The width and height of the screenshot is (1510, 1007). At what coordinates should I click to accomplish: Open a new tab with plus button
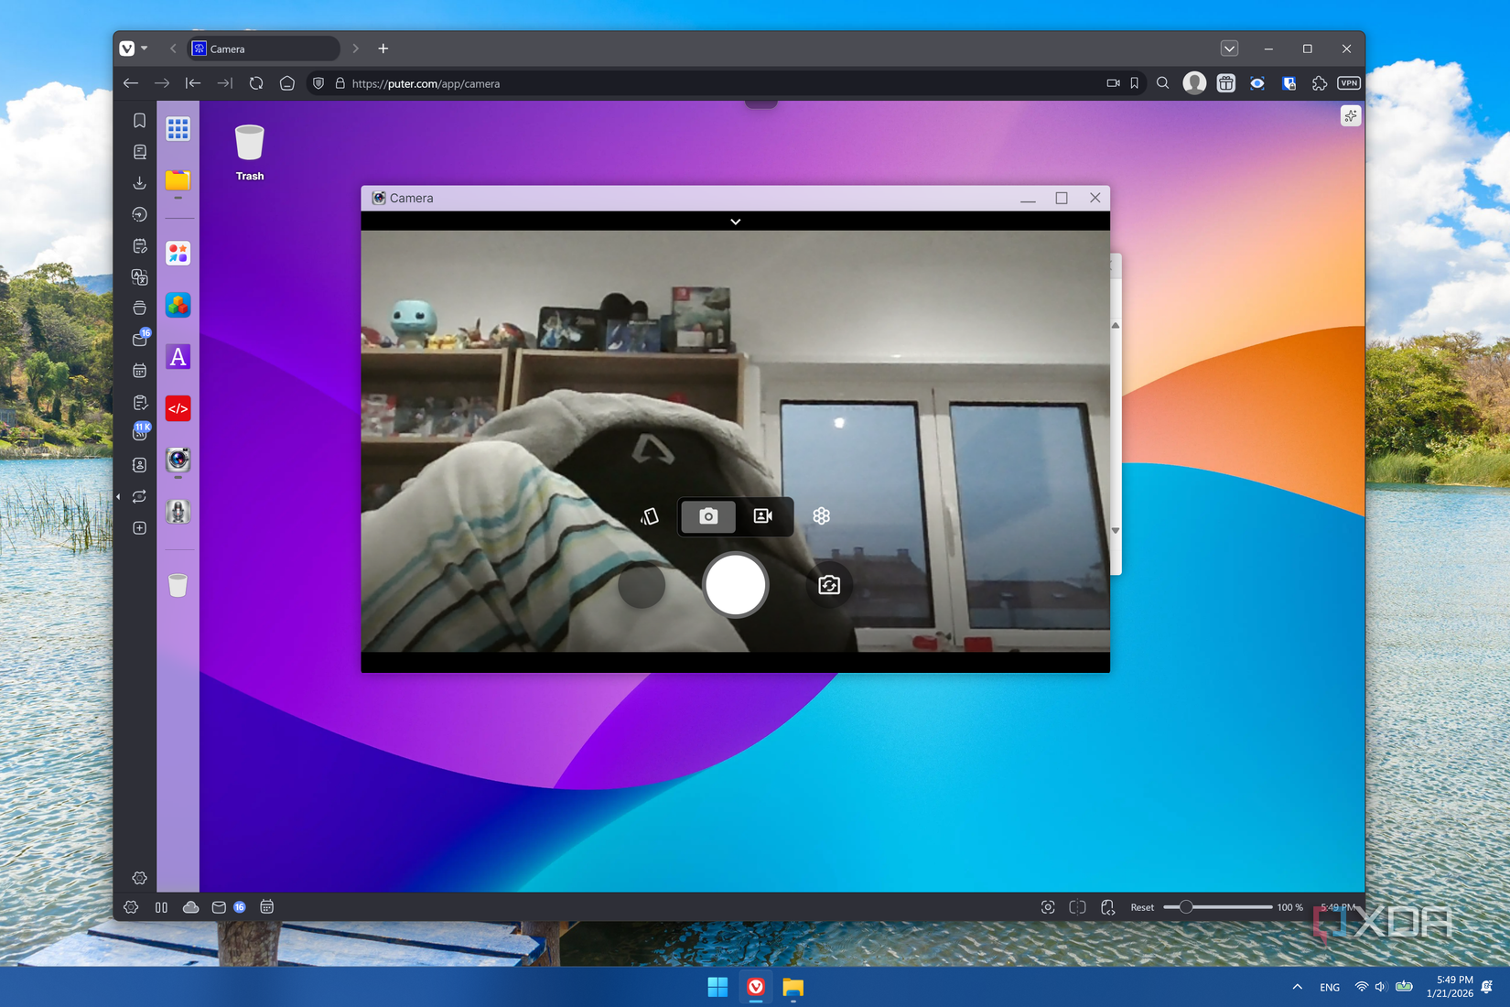click(383, 49)
